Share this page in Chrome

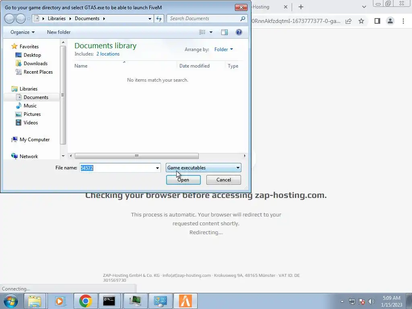tap(348, 21)
